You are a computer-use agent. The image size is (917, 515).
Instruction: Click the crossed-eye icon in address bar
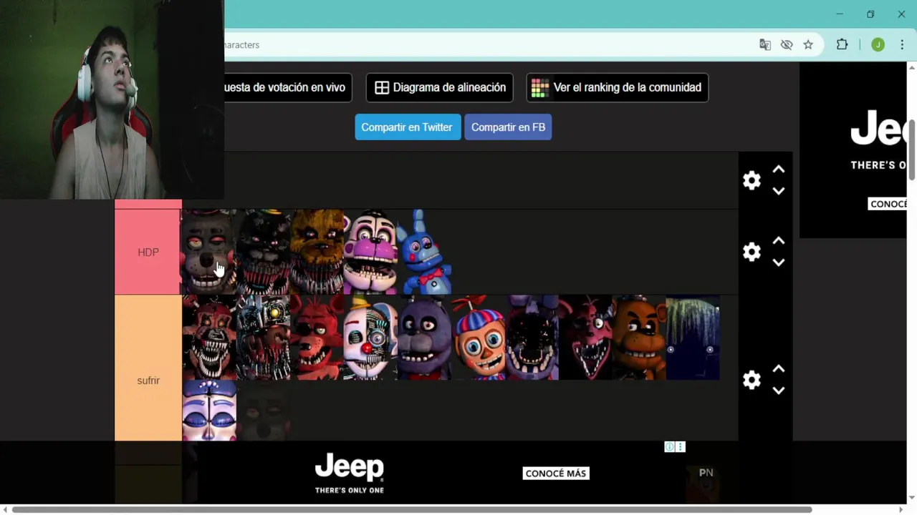point(787,44)
